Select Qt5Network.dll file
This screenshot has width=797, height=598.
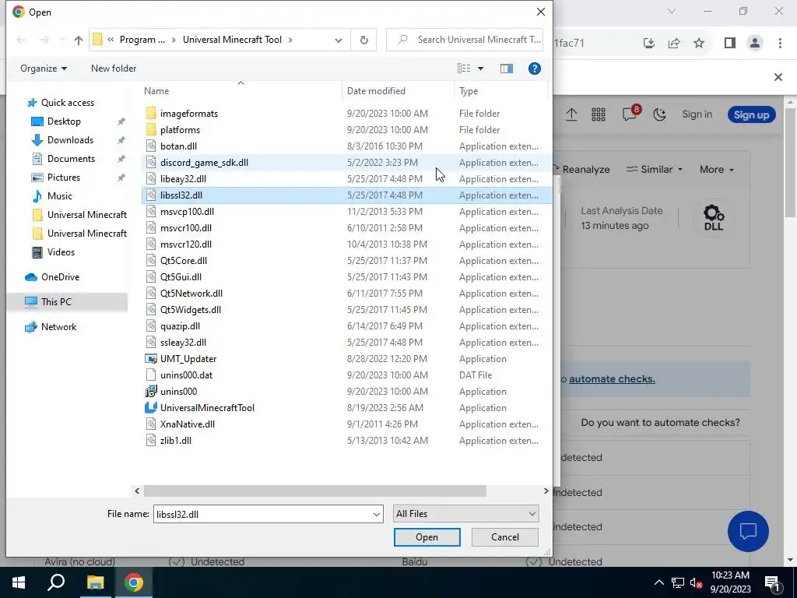pyautogui.click(x=191, y=294)
